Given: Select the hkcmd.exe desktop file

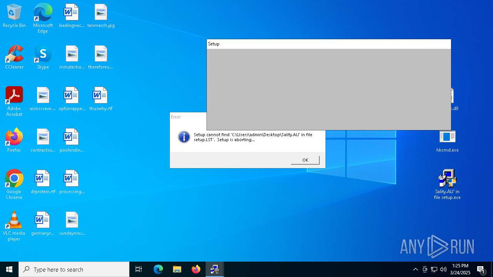Looking at the screenshot, I should pos(447,141).
